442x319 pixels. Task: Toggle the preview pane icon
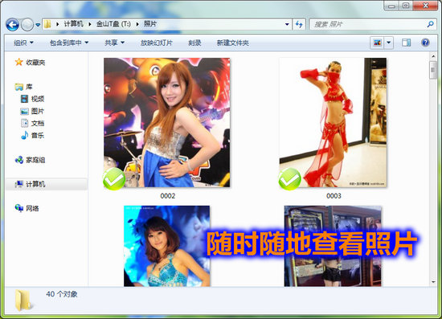406,43
